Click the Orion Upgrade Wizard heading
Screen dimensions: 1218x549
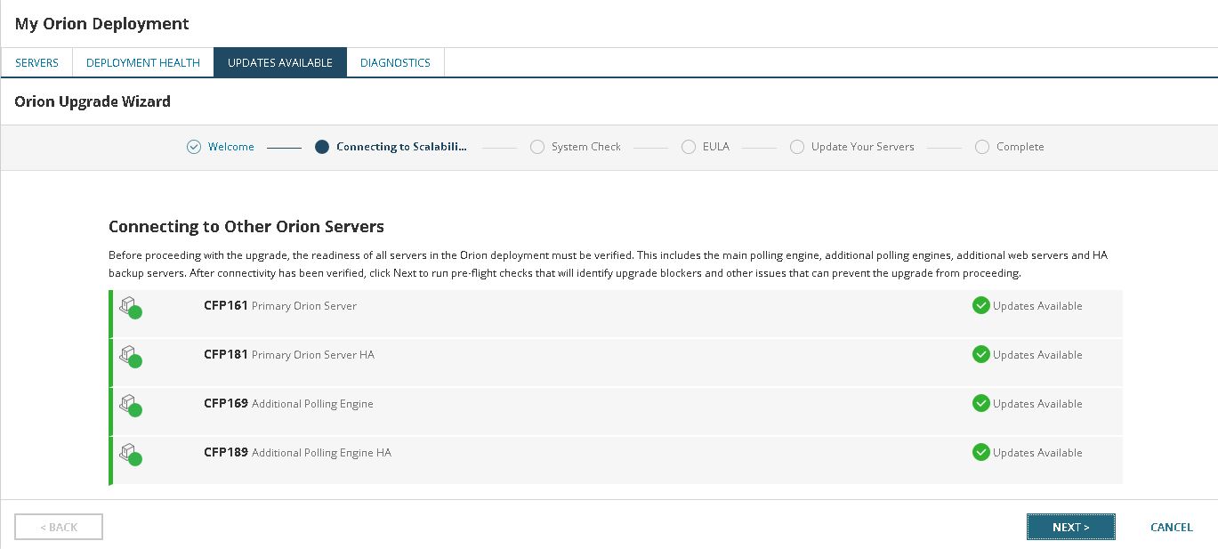tap(93, 101)
